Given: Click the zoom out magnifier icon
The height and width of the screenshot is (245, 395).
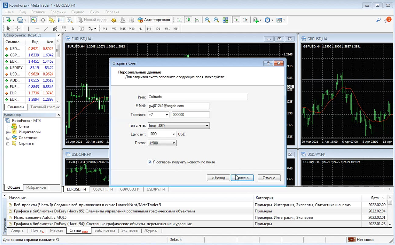Looking at the screenshot, I should 216,20.
